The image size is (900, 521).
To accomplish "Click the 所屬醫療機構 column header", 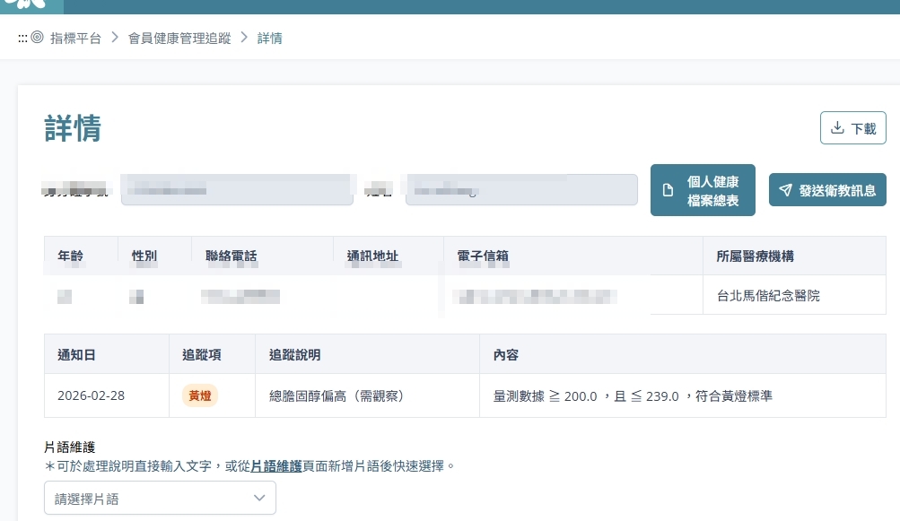I will click(755, 256).
